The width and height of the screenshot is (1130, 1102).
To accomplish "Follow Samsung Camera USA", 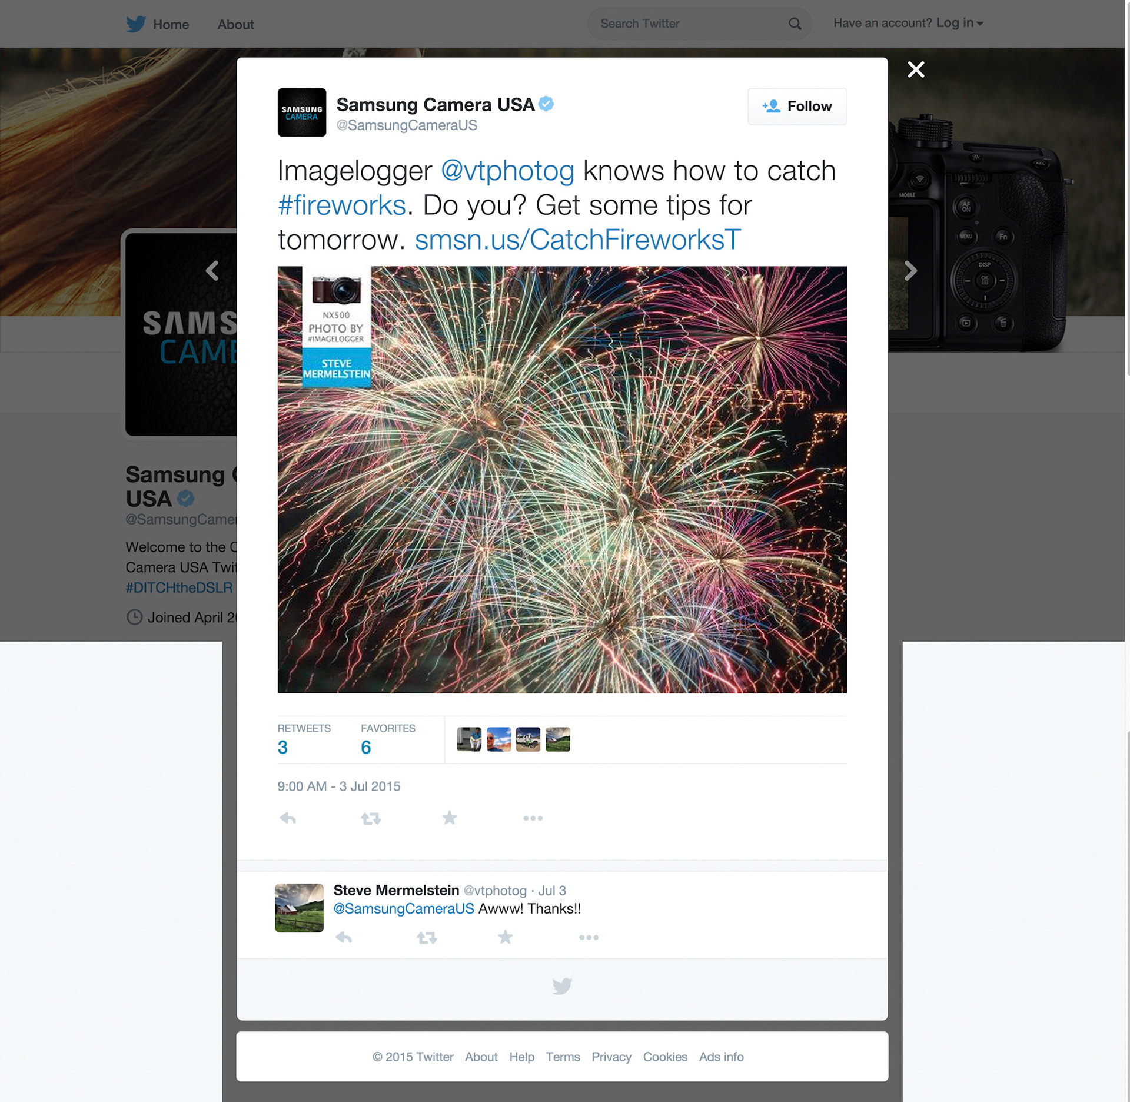I will click(x=797, y=107).
